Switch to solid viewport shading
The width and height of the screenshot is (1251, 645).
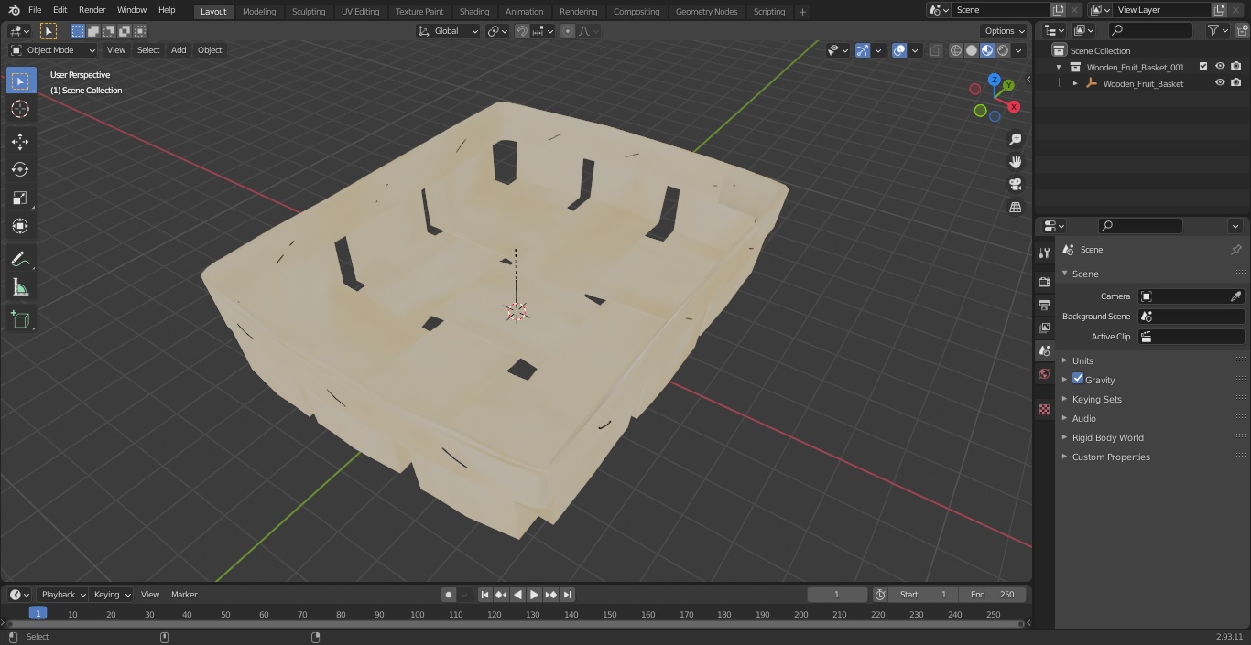972,50
